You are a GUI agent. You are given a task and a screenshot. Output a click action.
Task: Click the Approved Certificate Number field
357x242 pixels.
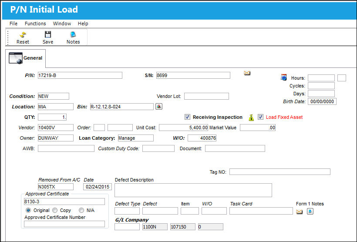[x=64, y=224]
